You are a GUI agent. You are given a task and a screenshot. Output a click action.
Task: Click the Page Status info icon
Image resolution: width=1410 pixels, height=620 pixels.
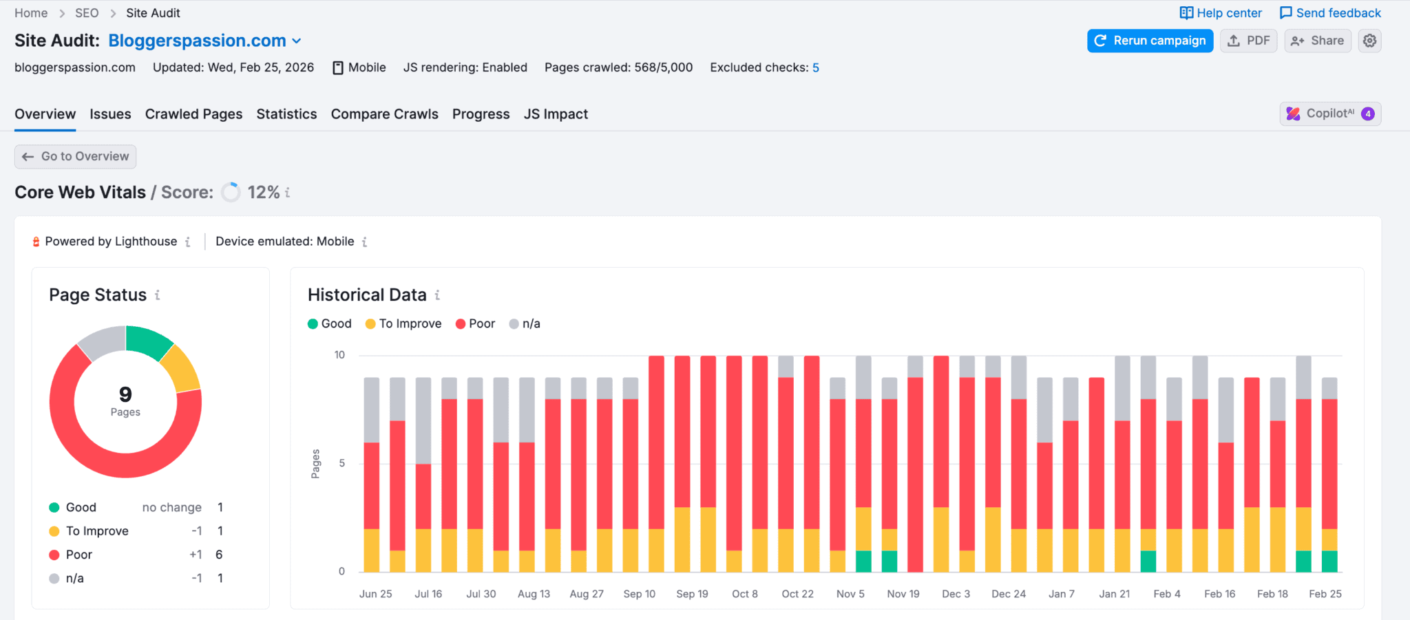(x=158, y=295)
